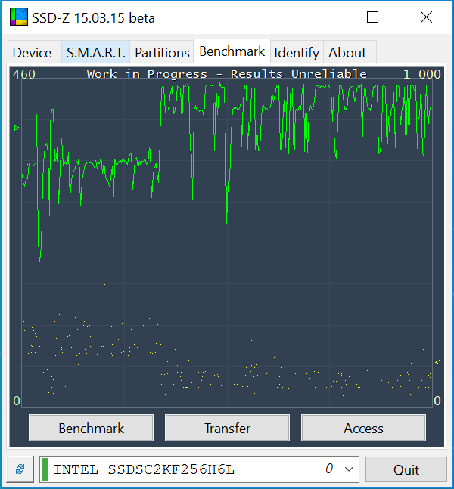Close the SSD-Z window
Screen dimensions: 454x489
[426, 17]
